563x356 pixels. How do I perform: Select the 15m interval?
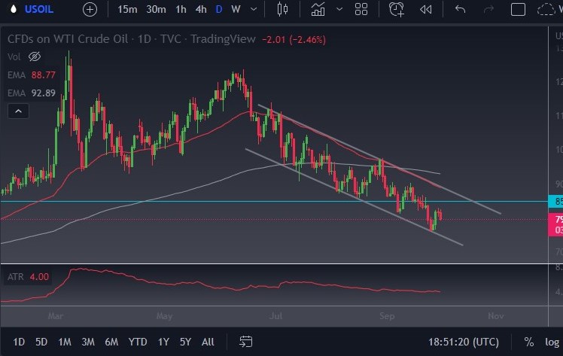click(x=128, y=10)
